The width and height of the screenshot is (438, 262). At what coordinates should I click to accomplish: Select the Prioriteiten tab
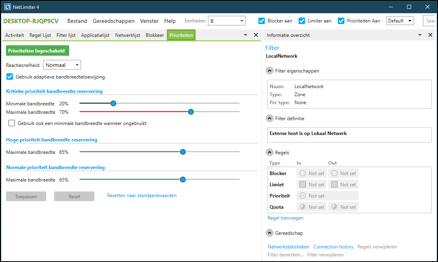[x=181, y=35]
